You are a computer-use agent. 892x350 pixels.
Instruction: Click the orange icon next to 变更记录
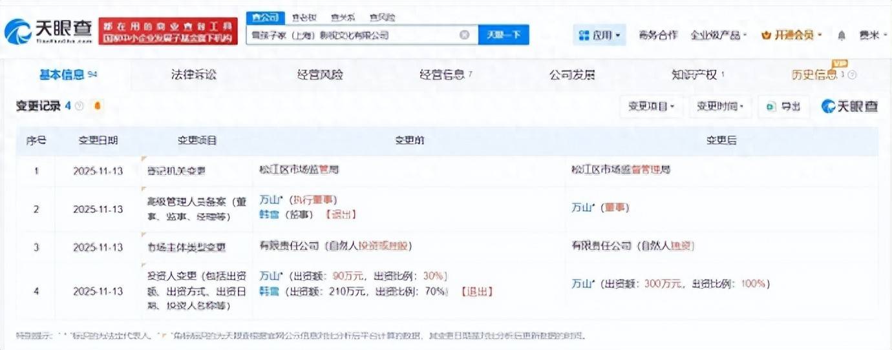pos(98,106)
